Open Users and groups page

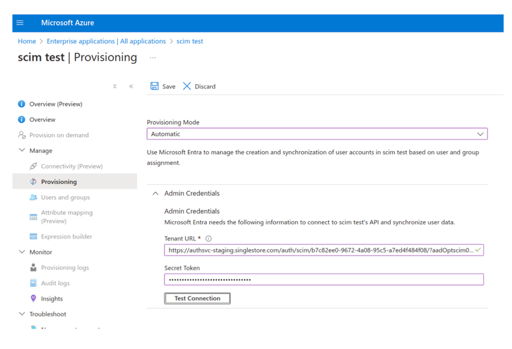click(65, 197)
